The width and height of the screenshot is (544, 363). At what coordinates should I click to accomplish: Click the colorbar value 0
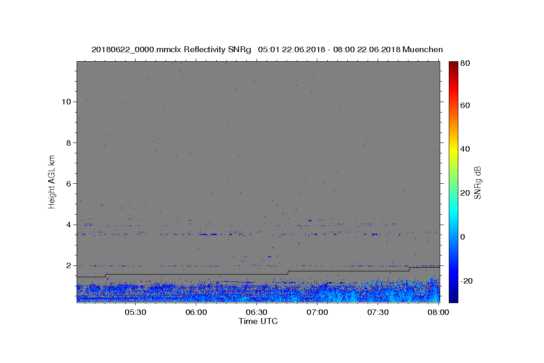463,237
